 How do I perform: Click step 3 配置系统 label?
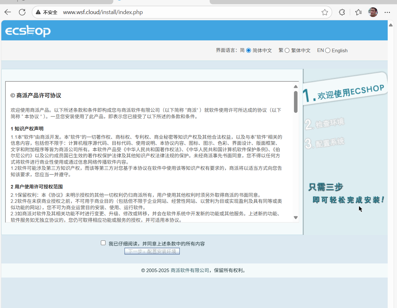[324, 143]
